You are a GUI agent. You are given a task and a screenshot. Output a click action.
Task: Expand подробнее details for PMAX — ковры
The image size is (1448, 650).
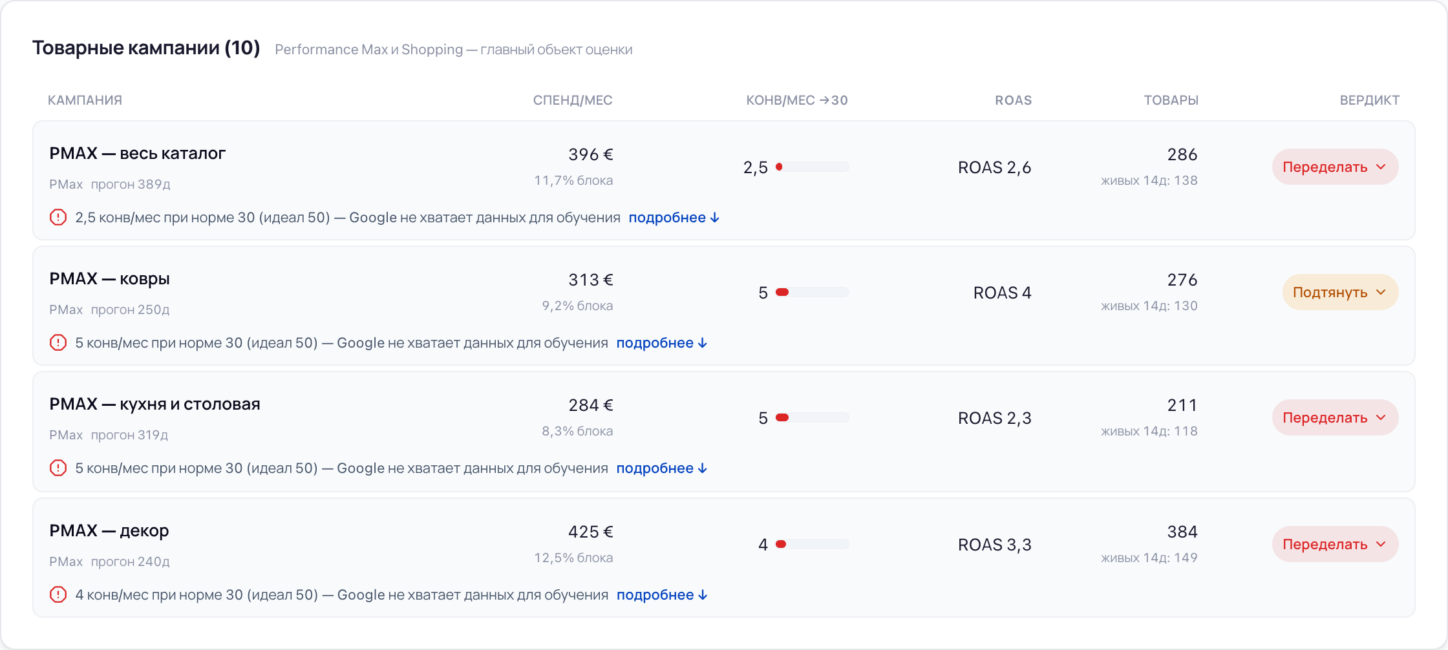click(662, 343)
